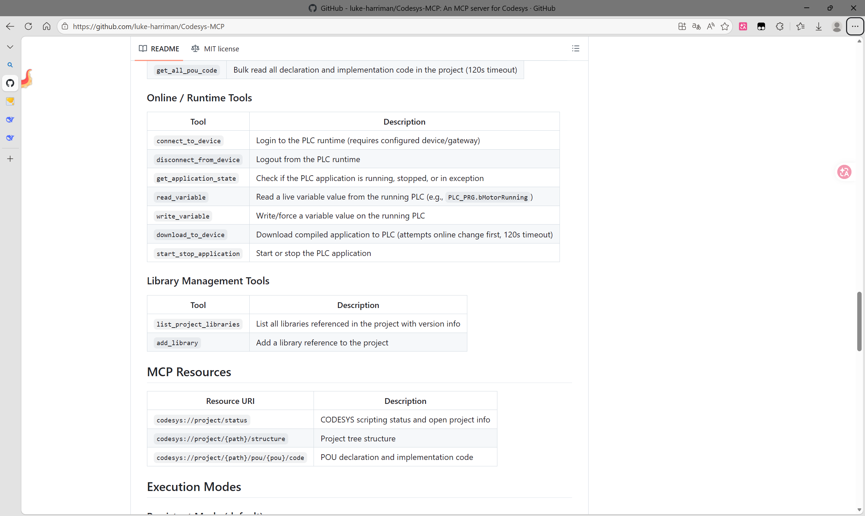Add this page to favorites star icon

coord(725,26)
